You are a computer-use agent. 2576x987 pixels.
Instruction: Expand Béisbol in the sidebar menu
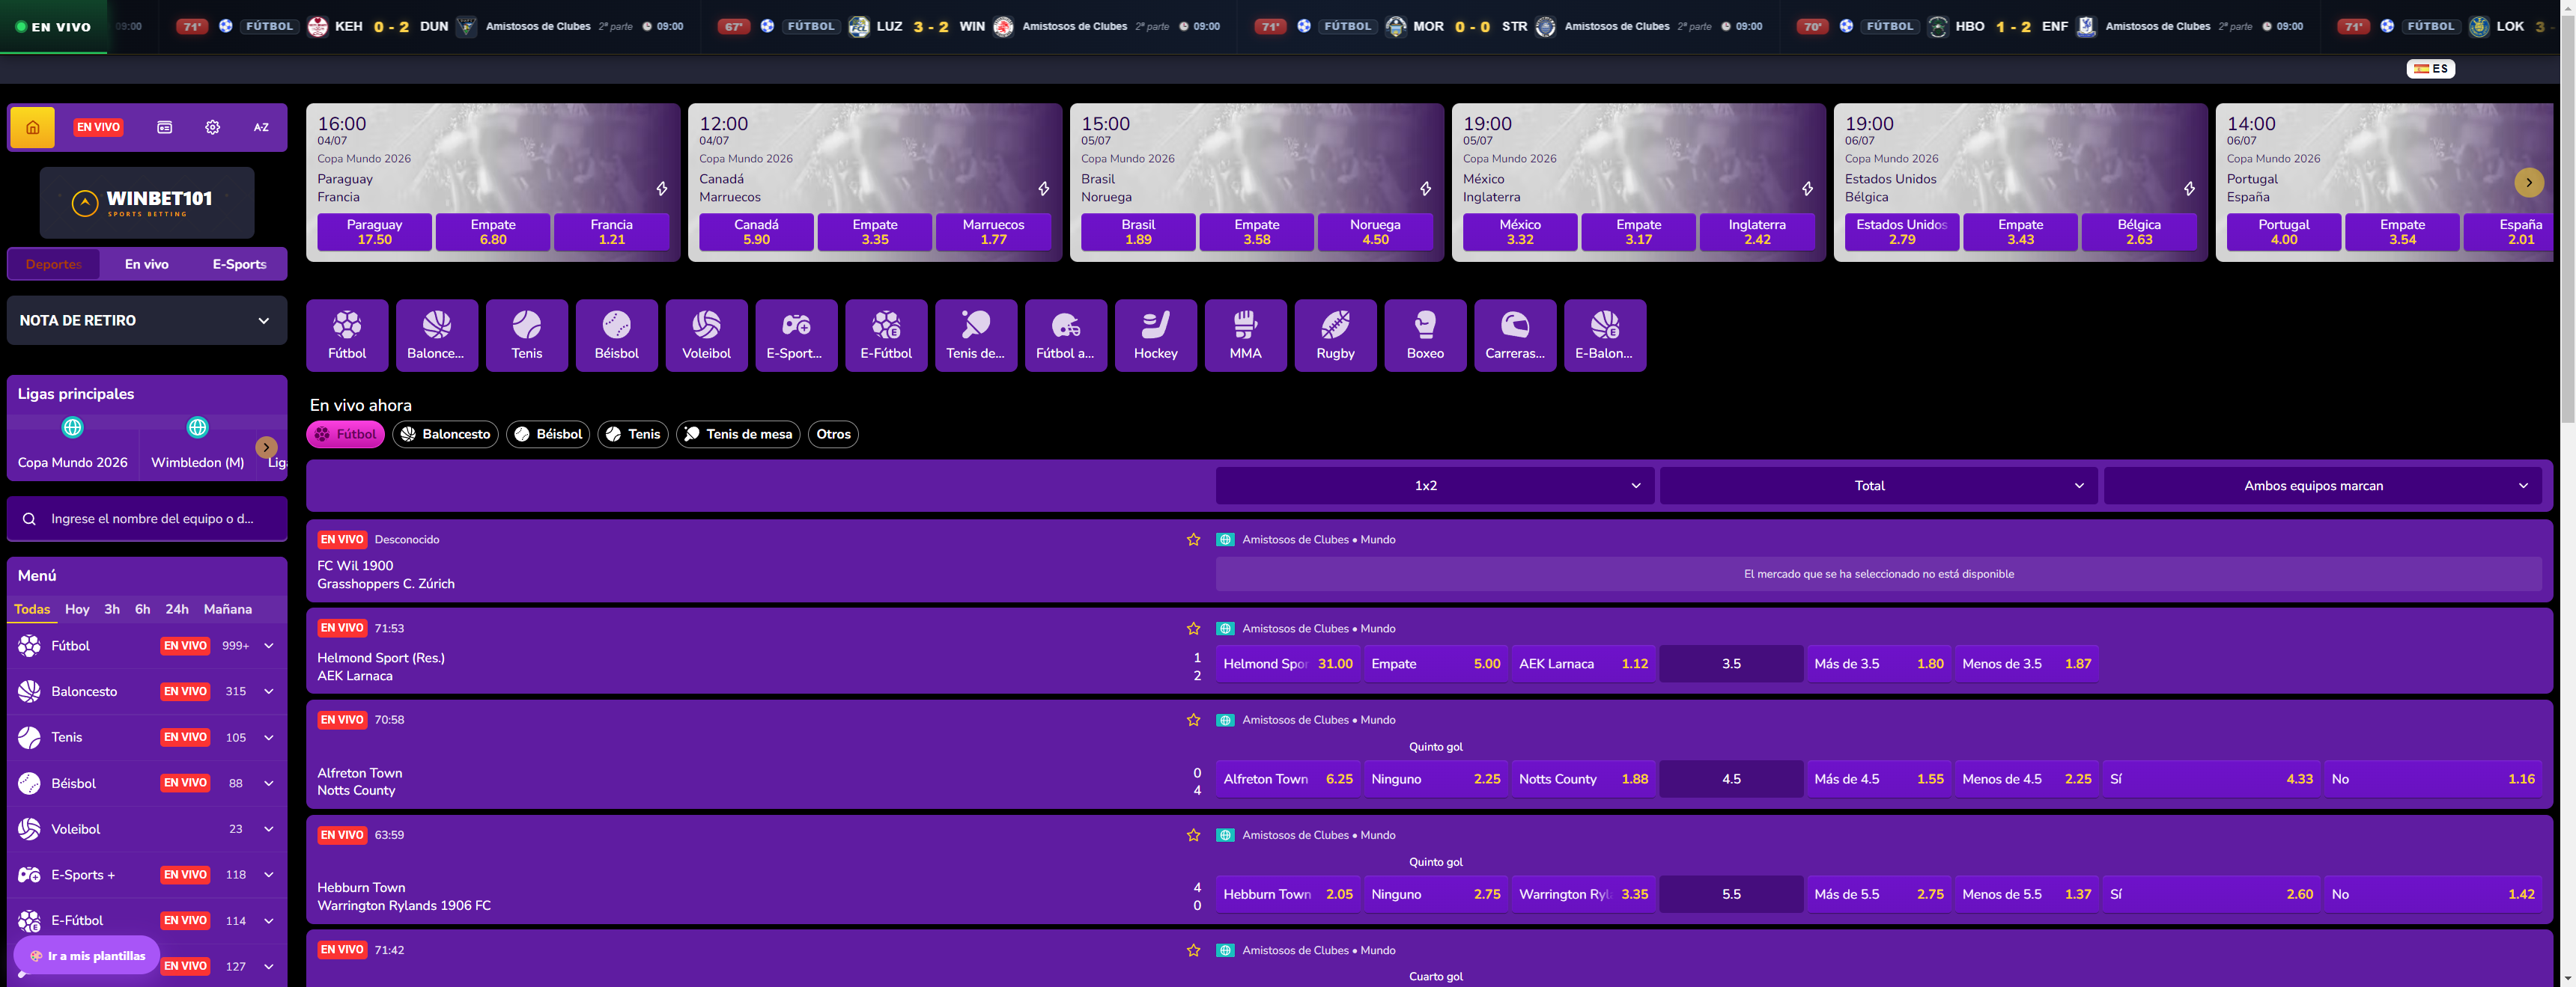(269, 783)
